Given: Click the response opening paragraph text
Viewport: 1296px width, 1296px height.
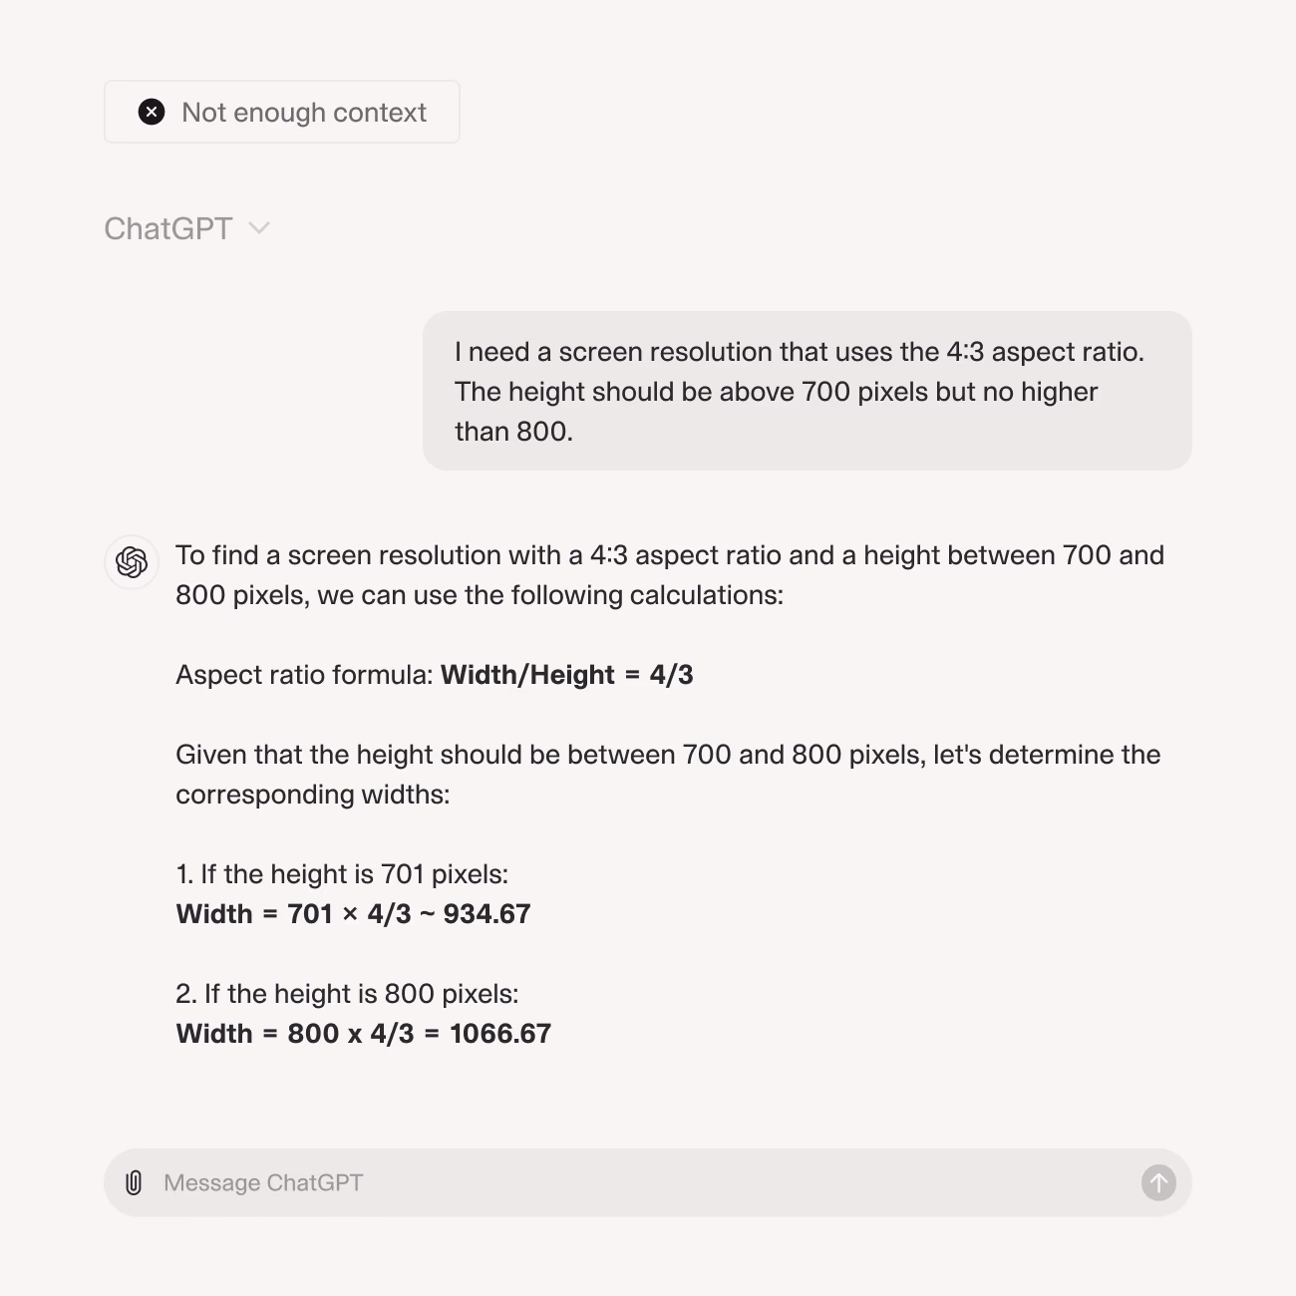Looking at the screenshot, I should click(670, 575).
